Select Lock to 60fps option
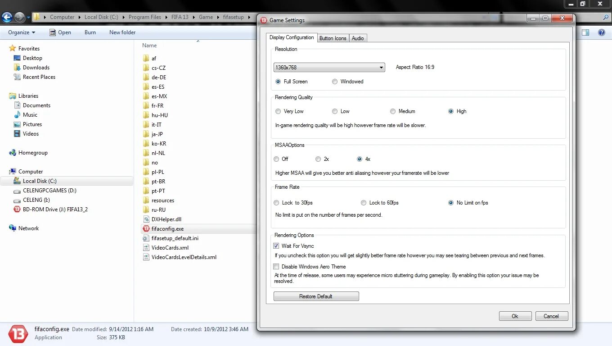This screenshot has height=346, width=612. [364, 203]
